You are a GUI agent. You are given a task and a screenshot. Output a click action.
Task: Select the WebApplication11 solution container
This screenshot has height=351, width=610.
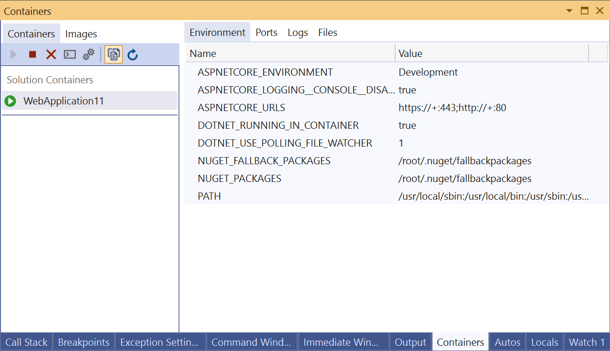tap(64, 101)
